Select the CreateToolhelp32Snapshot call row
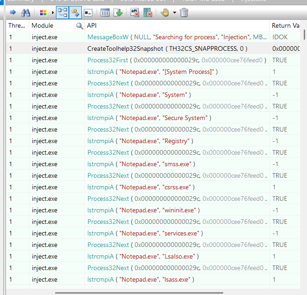307x295 pixels. (x=167, y=48)
